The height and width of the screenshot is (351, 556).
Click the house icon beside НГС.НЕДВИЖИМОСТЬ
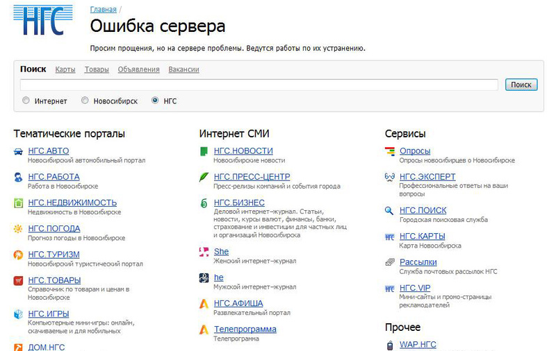pyautogui.click(x=18, y=203)
